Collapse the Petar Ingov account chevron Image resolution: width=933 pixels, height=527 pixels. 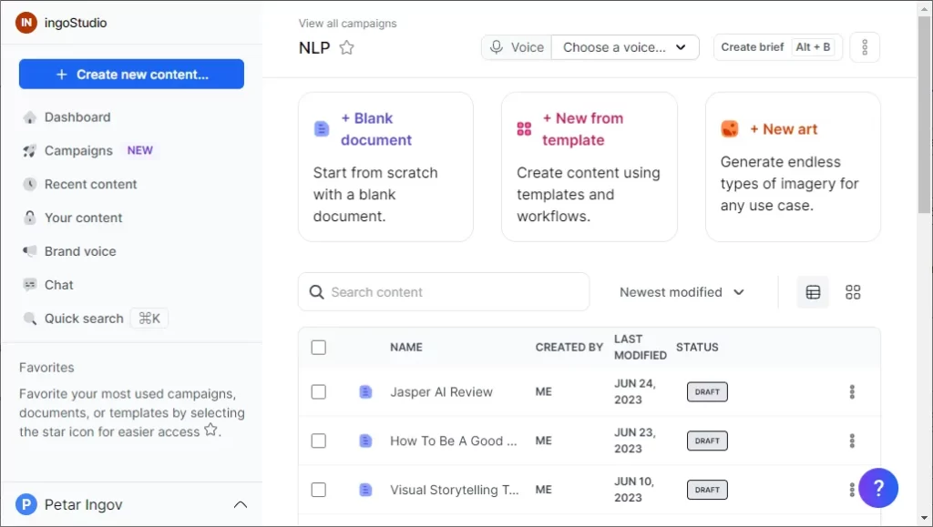click(240, 503)
